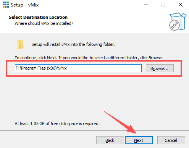Close the vMix setup window
The width and height of the screenshot is (189, 148).
pos(181,5)
